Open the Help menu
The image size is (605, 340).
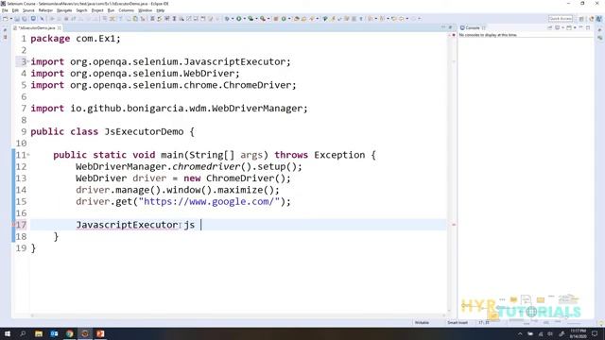161,10
